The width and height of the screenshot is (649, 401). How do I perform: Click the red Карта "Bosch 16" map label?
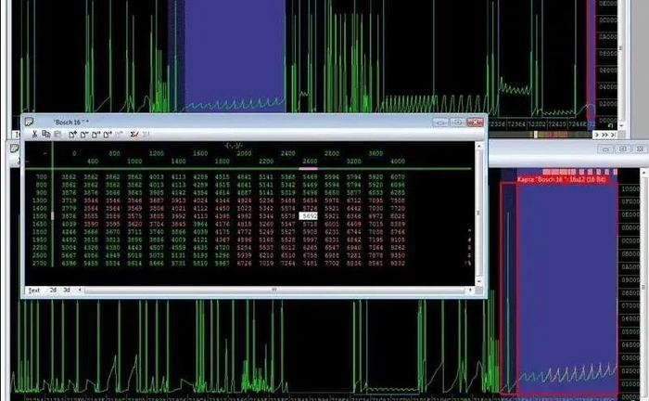coord(562,179)
